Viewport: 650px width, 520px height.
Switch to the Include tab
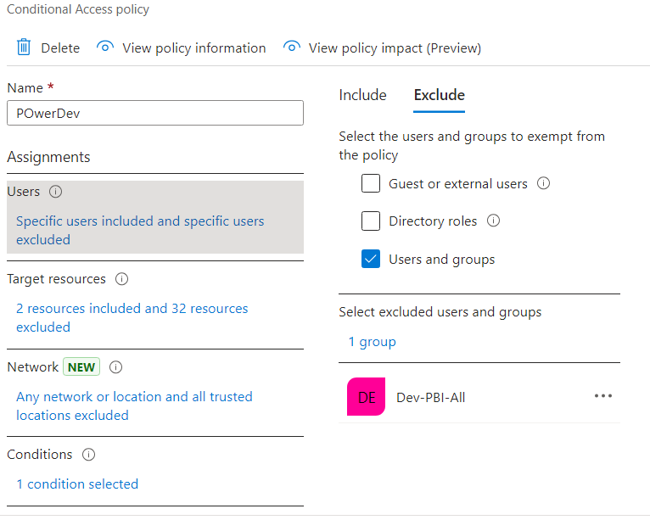click(362, 95)
